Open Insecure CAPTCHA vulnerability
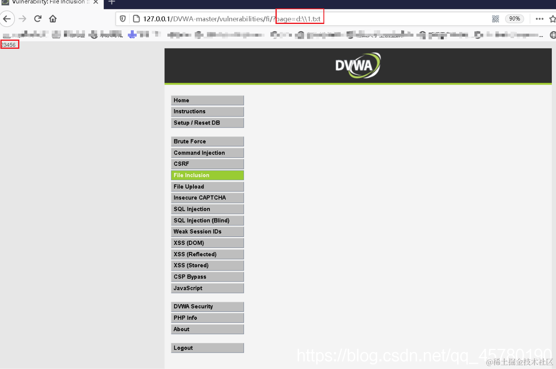 [x=207, y=198]
